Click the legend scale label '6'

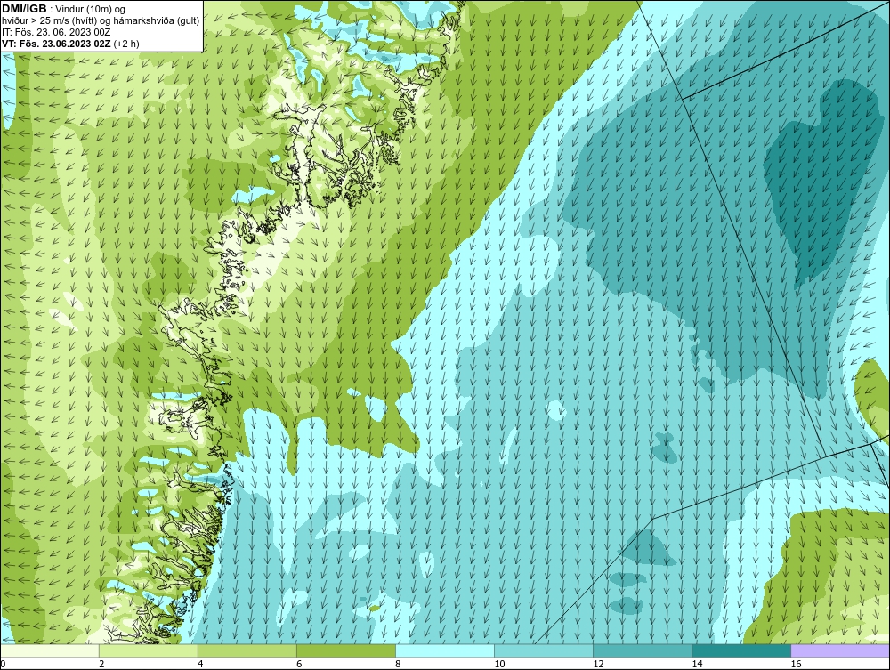point(300,664)
